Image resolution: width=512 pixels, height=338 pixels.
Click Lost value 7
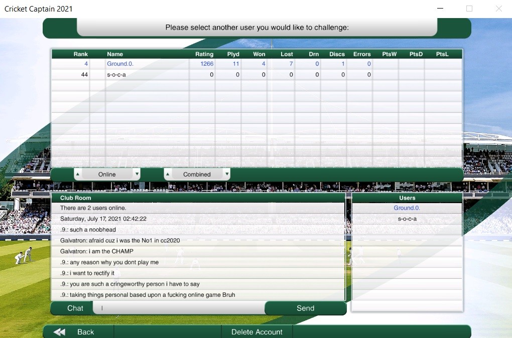[x=291, y=64]
